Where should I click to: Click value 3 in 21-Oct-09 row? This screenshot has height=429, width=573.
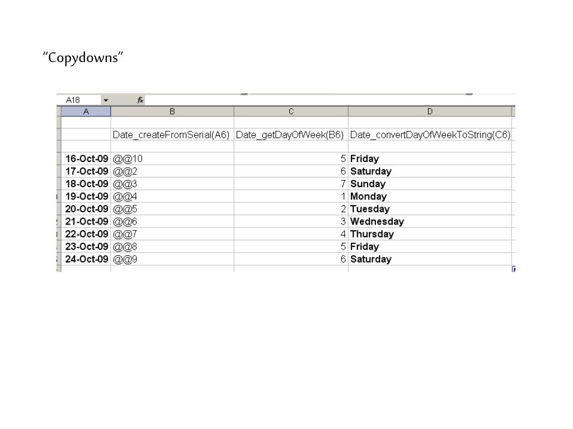pos(291,221)
